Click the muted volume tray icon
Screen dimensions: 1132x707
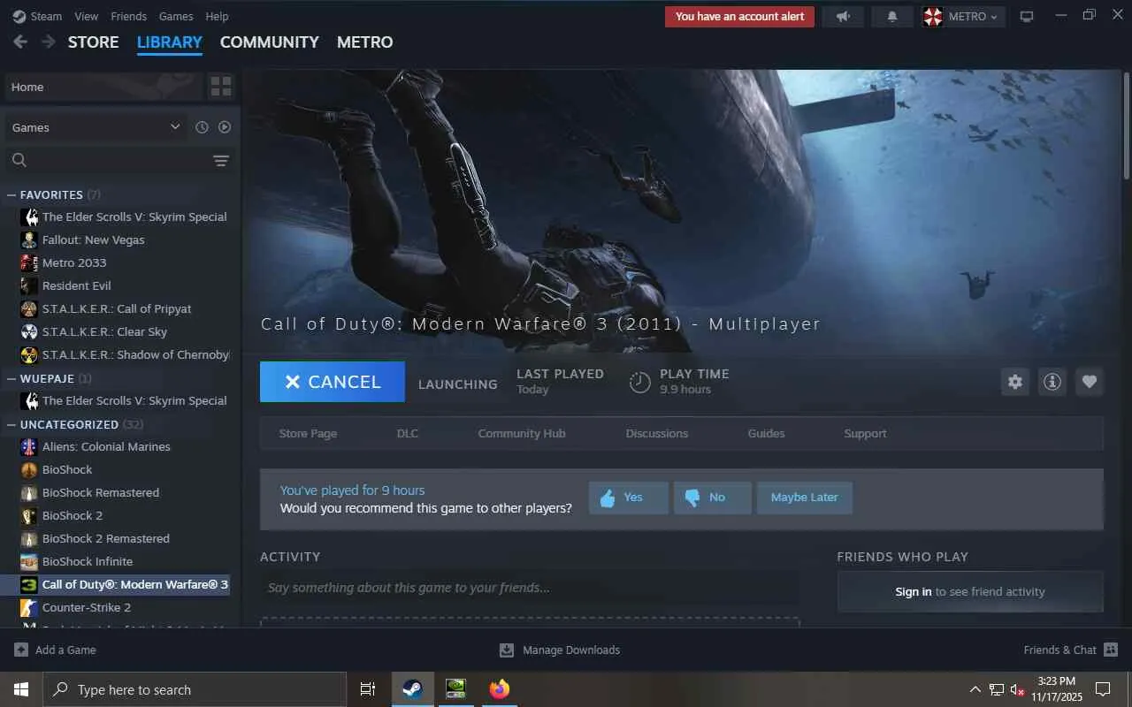coord(1018,689)
